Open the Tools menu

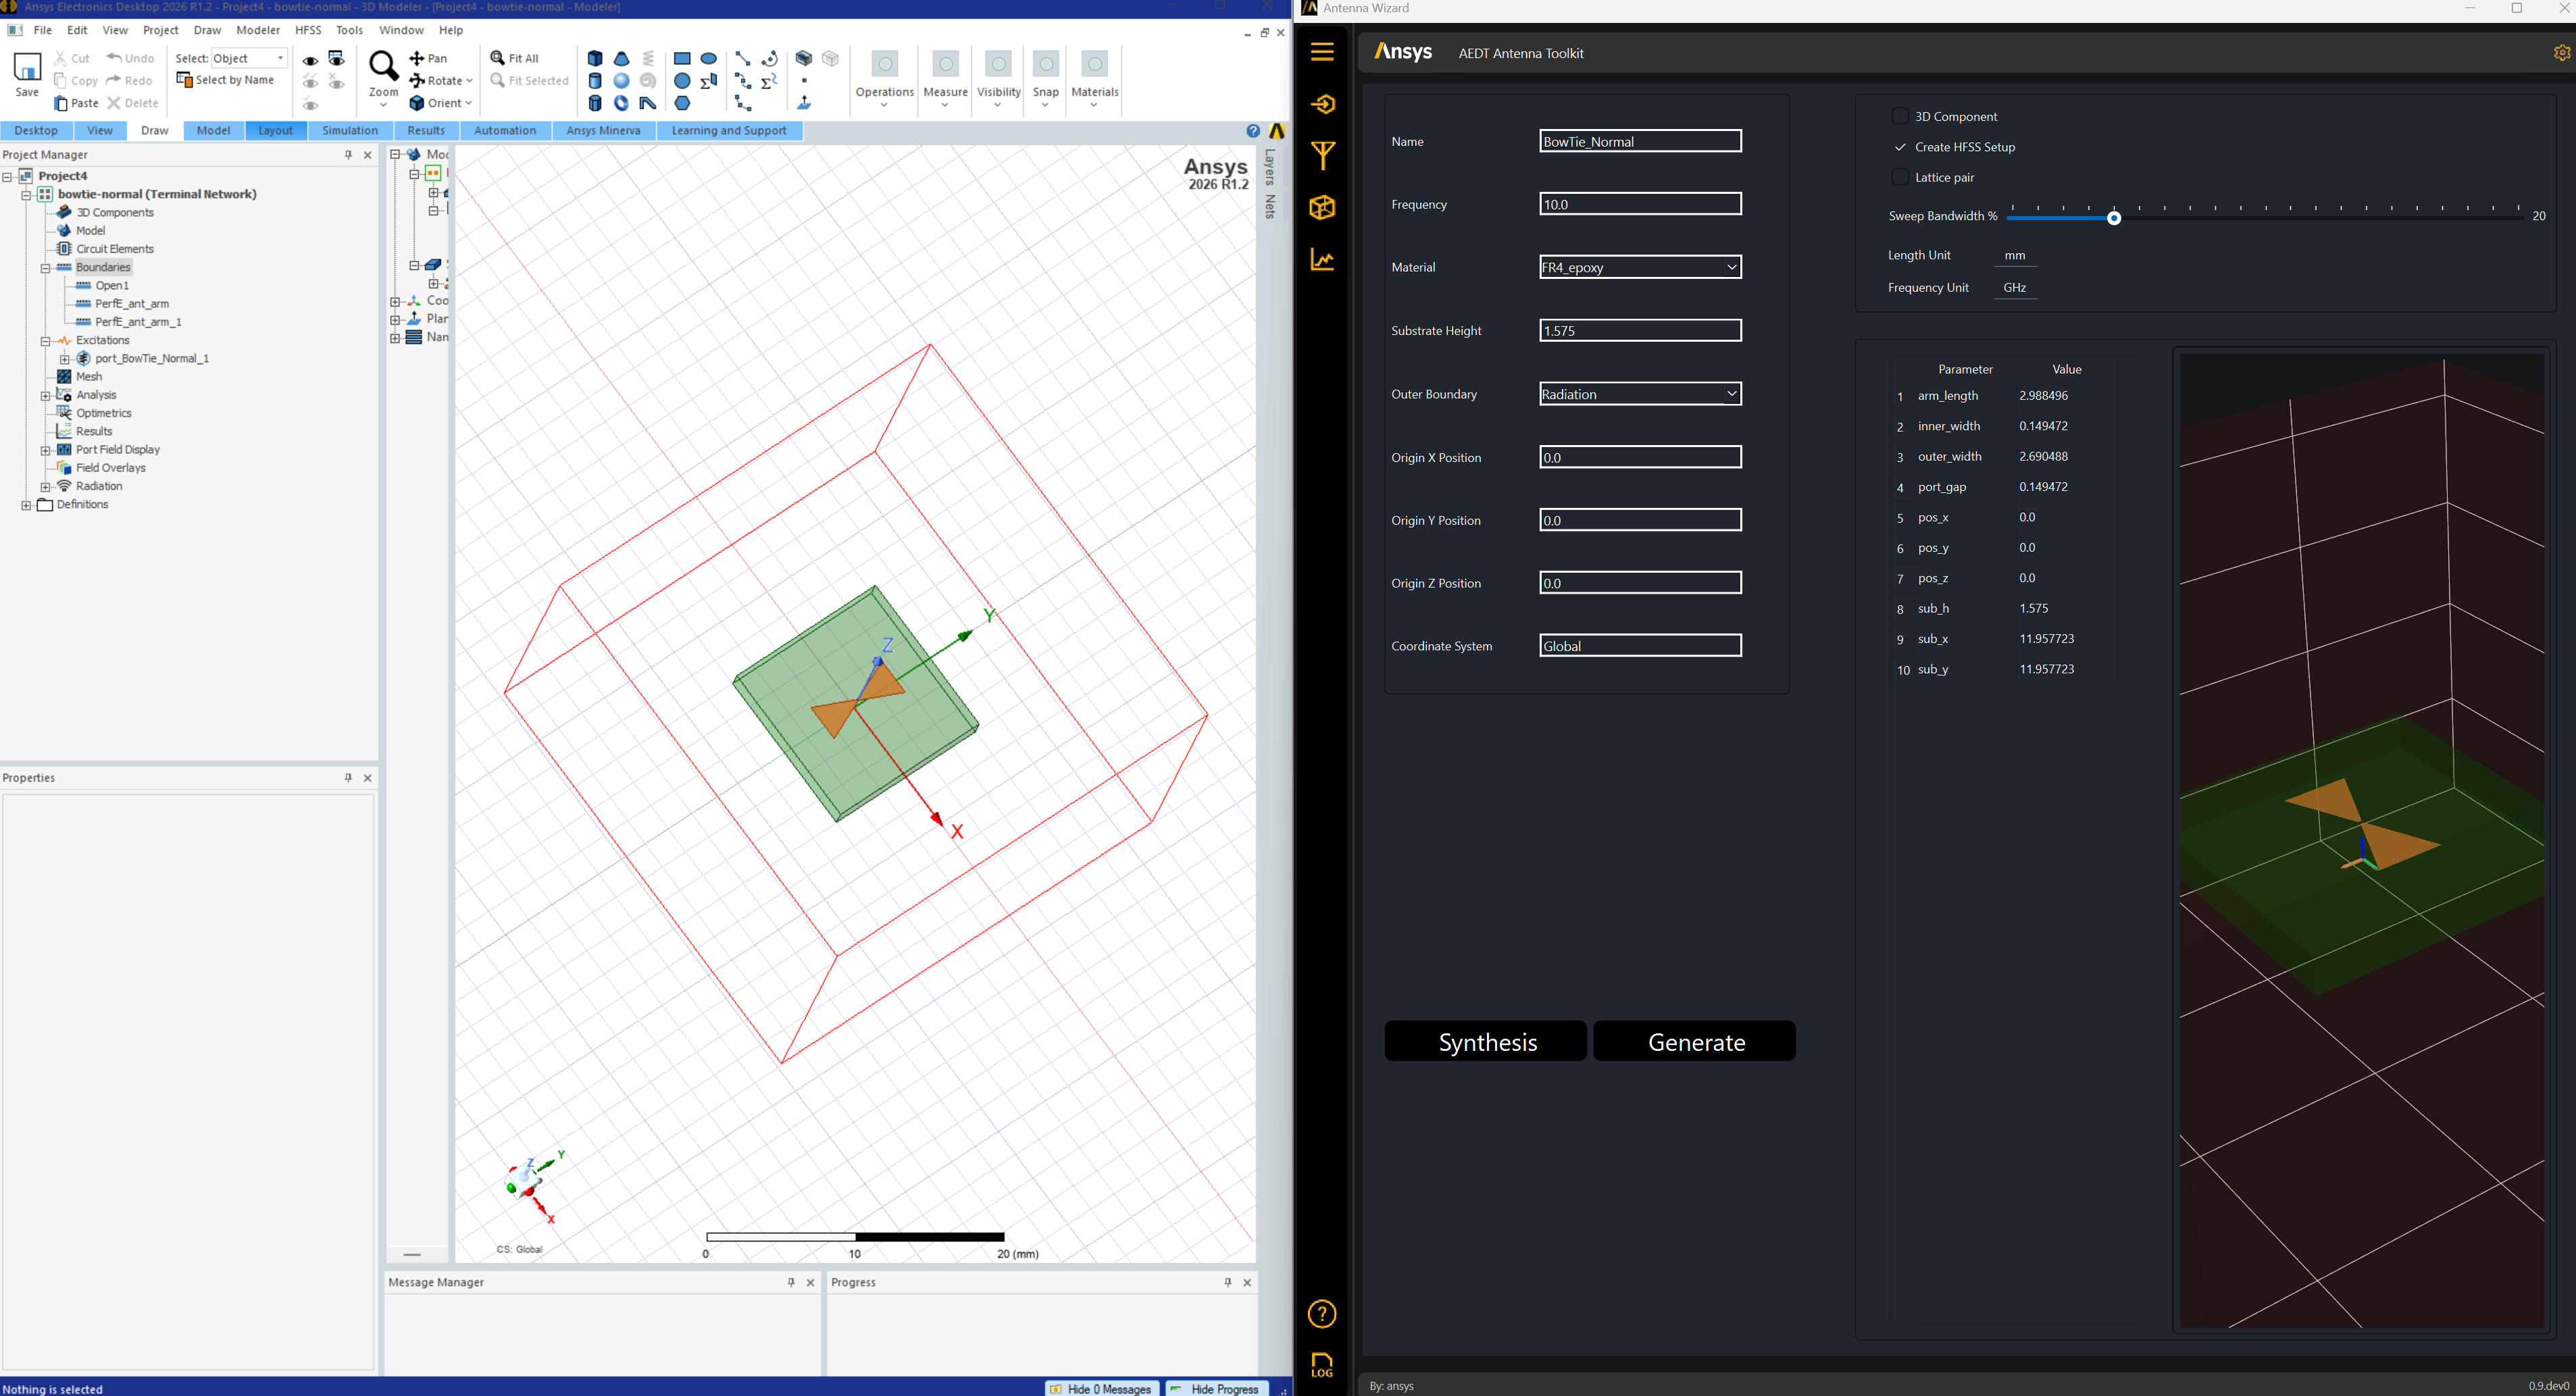click(349, 30)
